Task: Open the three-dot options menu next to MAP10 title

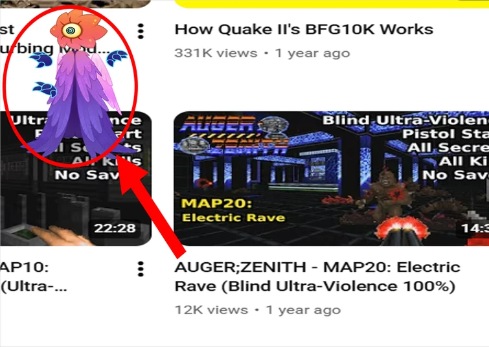Action: coord(141,269)
